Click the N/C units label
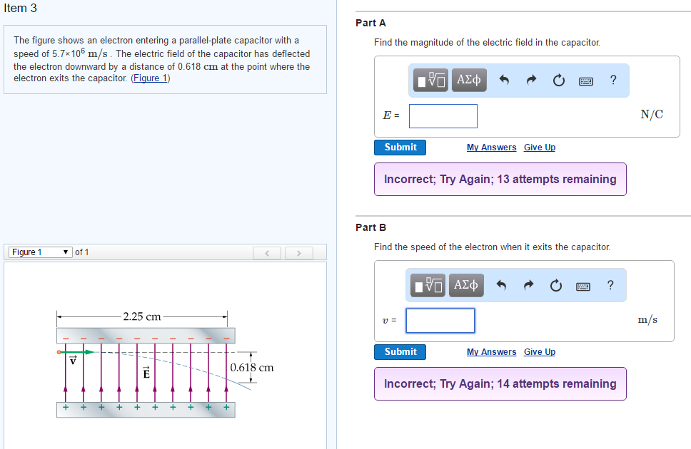Screen dimensions: 691x449 (652, 115)
